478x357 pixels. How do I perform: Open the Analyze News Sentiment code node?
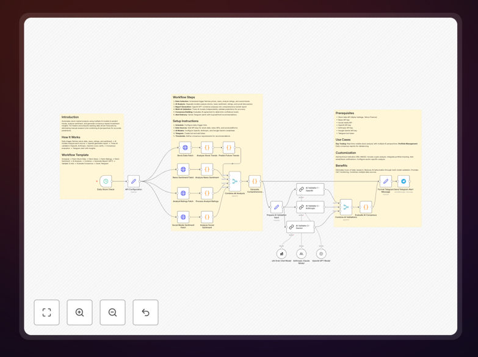click(207, 170)
